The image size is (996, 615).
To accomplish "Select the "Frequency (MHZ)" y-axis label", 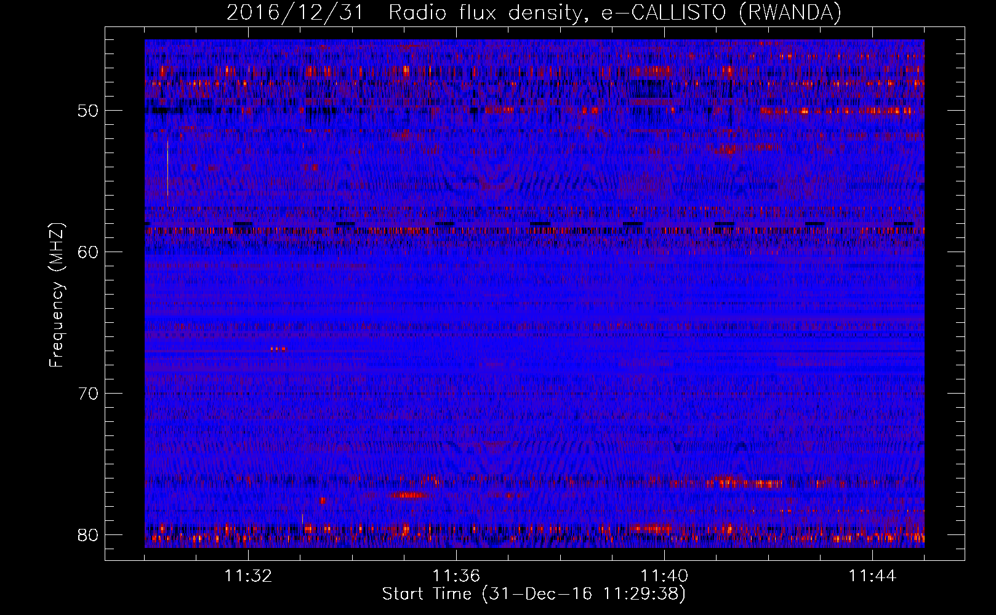I will (x=57, y=295).
